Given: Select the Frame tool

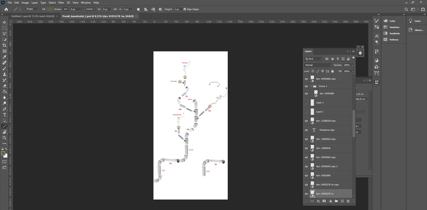Looking at the screenshot, I should [x=4, y=51].
